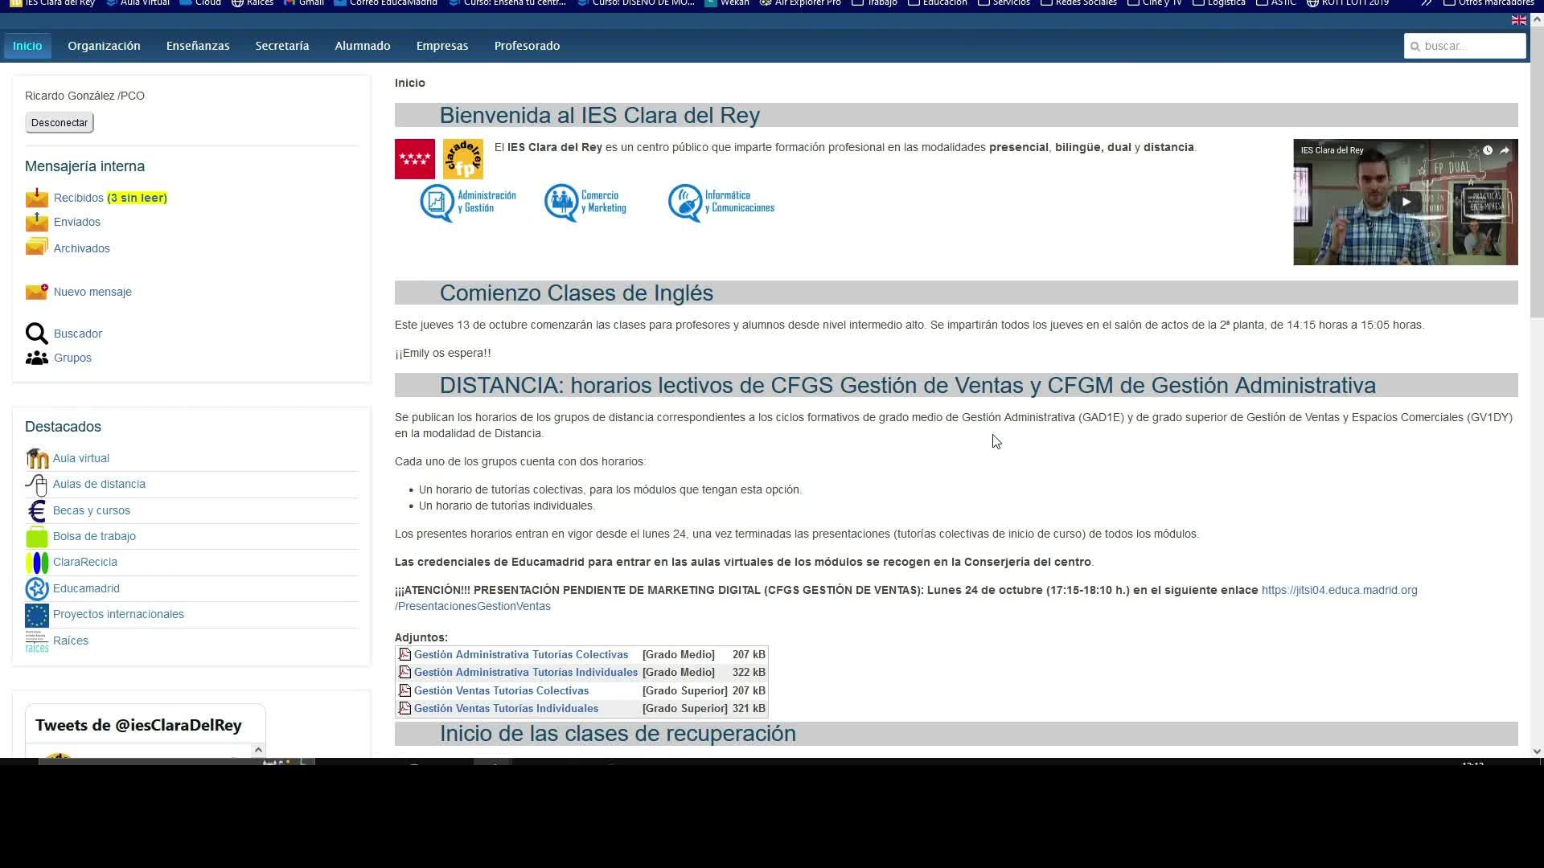The width and height of the screenshot is (1544, 868).
Task: Click the Comercio y Marketing logo
Action: pyautogui.click(x=585, y=203)
